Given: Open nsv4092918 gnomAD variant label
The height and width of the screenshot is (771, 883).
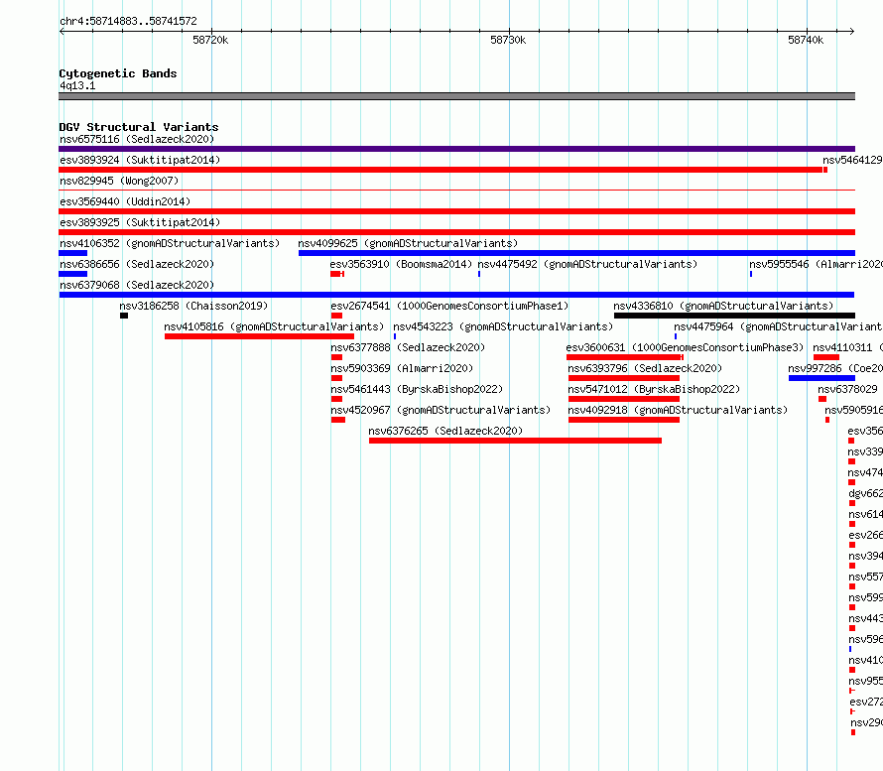Looking at the screenshot, I should coord(678,410).
